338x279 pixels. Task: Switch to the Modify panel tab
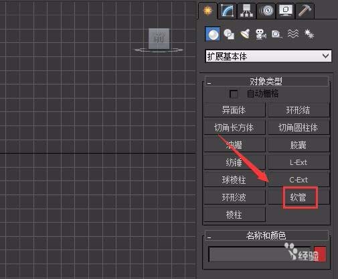[228, 11]
